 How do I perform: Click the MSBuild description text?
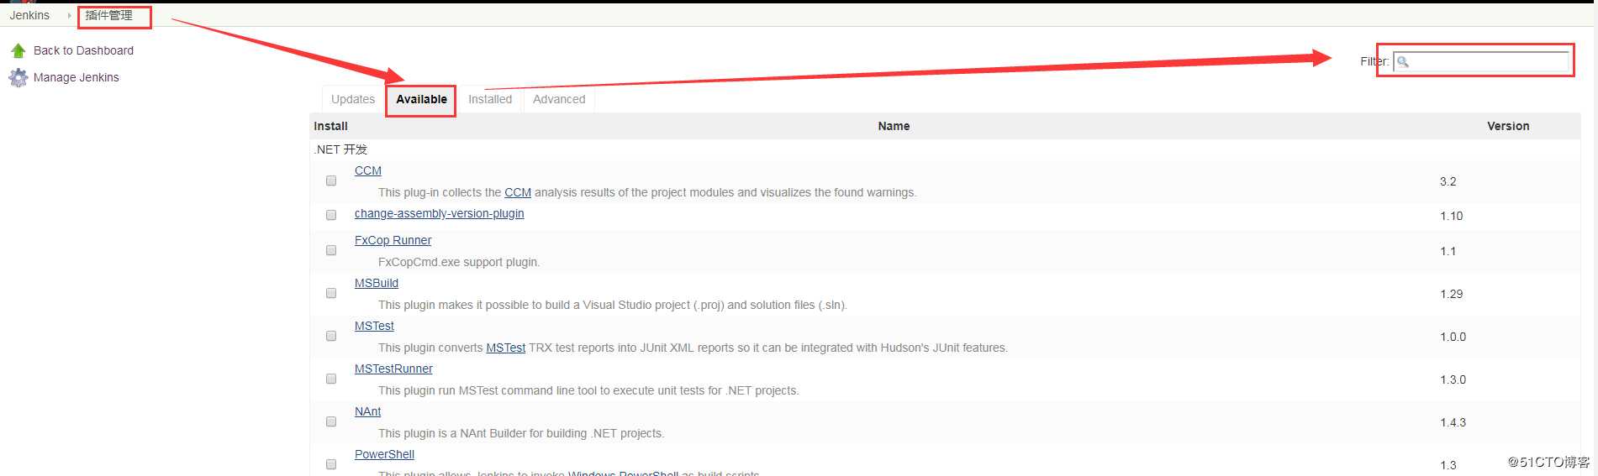(613, 305)
